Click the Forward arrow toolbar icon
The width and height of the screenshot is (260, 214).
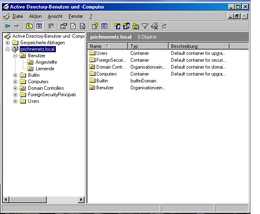(17, 26)
